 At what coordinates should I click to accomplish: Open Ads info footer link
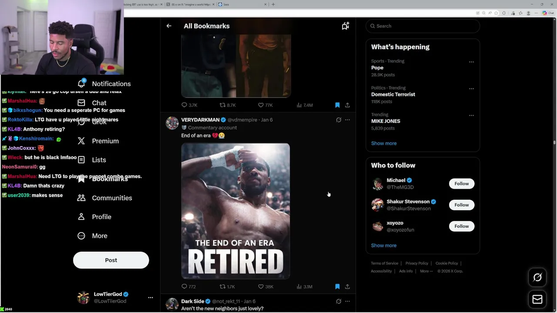pos(406,271)
